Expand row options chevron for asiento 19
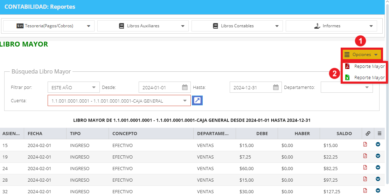 click(x=378, y=156)
